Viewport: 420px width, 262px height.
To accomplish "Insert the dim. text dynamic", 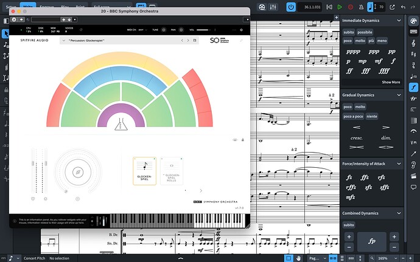I will point(386,138).
